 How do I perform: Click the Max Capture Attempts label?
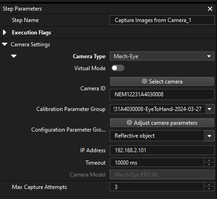point(39,187)
